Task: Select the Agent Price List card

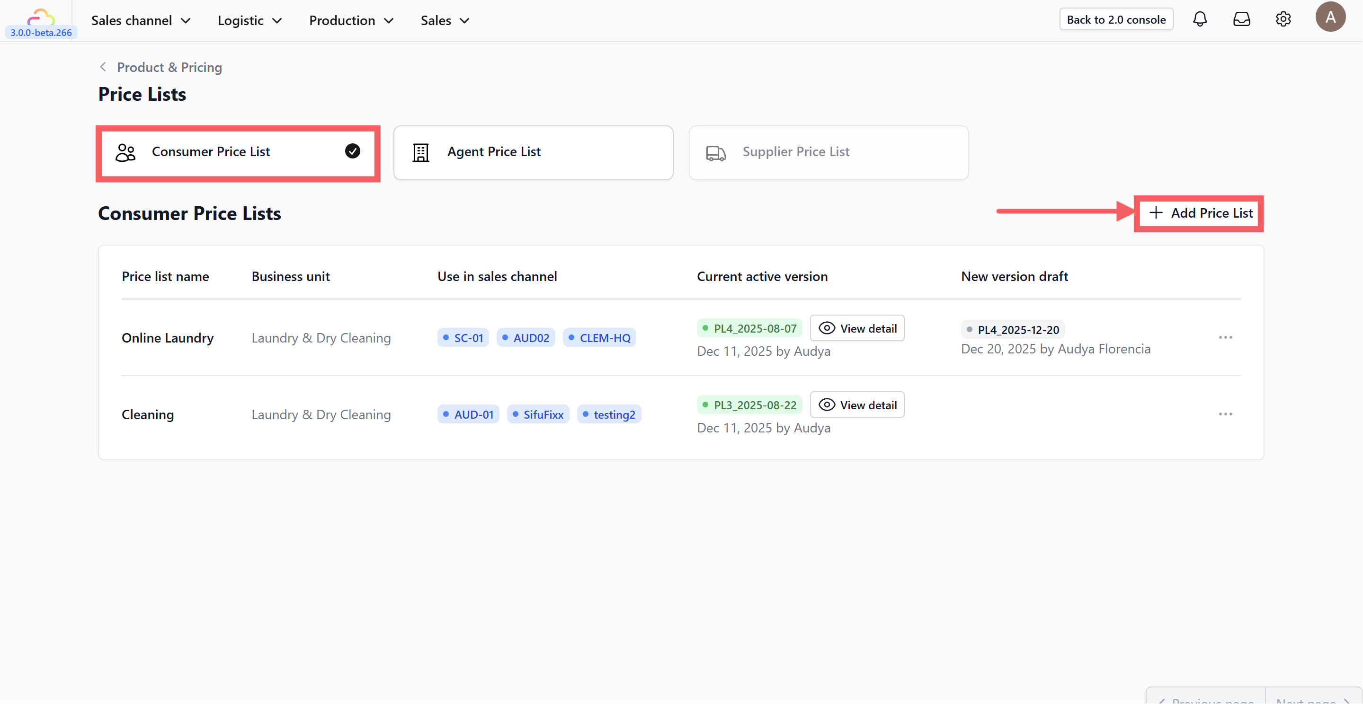Action: pos(533,152)
